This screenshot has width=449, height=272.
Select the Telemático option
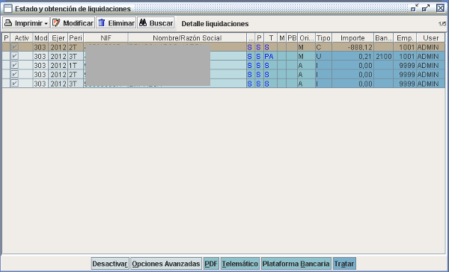[x=240, y=264]
